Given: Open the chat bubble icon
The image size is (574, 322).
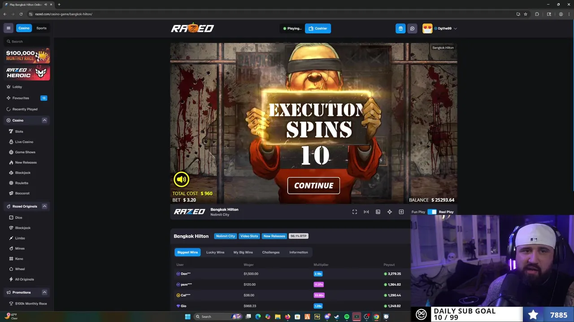Looking at the screenshot, I should coord(412,28).
